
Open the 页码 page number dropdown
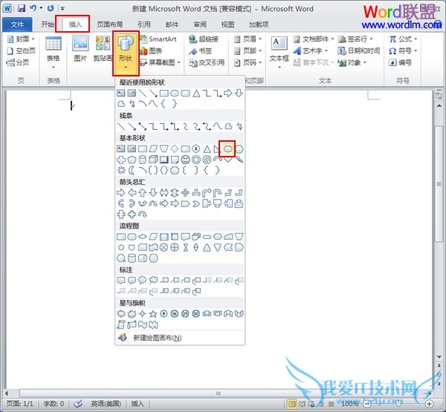pos(248,62)
